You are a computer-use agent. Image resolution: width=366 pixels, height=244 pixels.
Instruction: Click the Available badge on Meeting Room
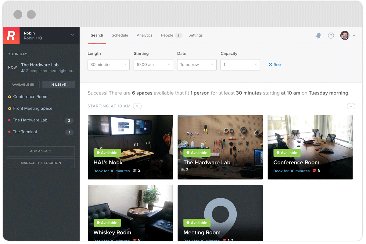pyautogui.click(x=197, y=223)
